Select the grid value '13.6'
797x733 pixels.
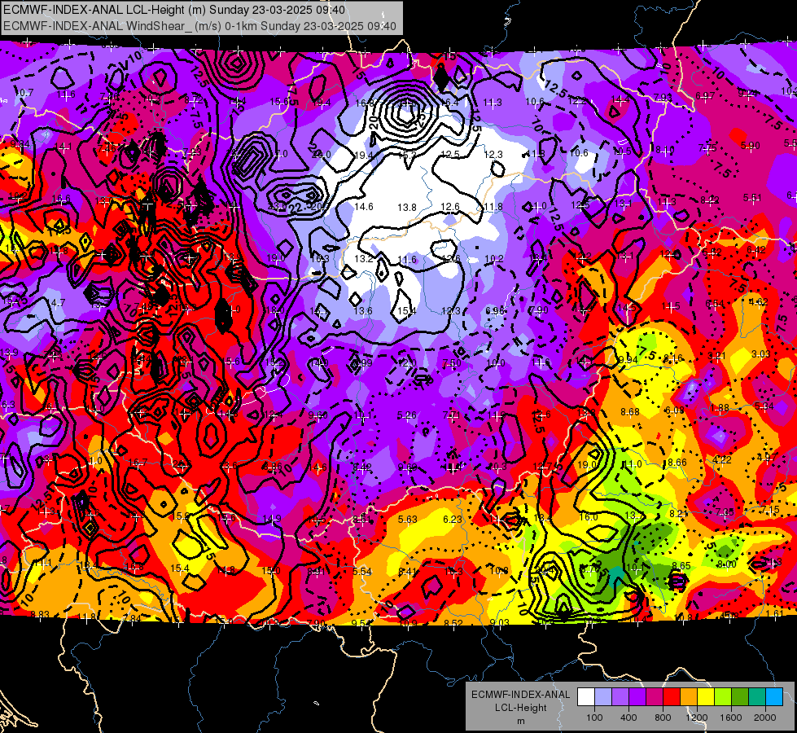(363, 311)
